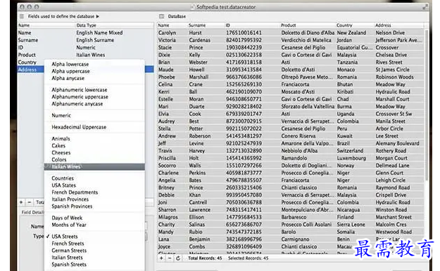
Task: Select Hexadecimal Uppercase menu entry
Action: coord(79,127)
